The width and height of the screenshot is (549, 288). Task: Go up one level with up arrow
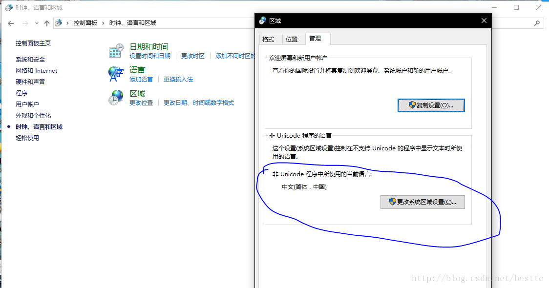click(x=46, y=23)
